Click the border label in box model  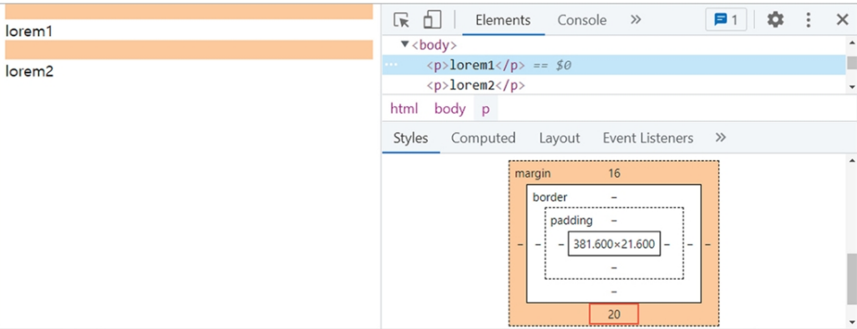[550, 197]
